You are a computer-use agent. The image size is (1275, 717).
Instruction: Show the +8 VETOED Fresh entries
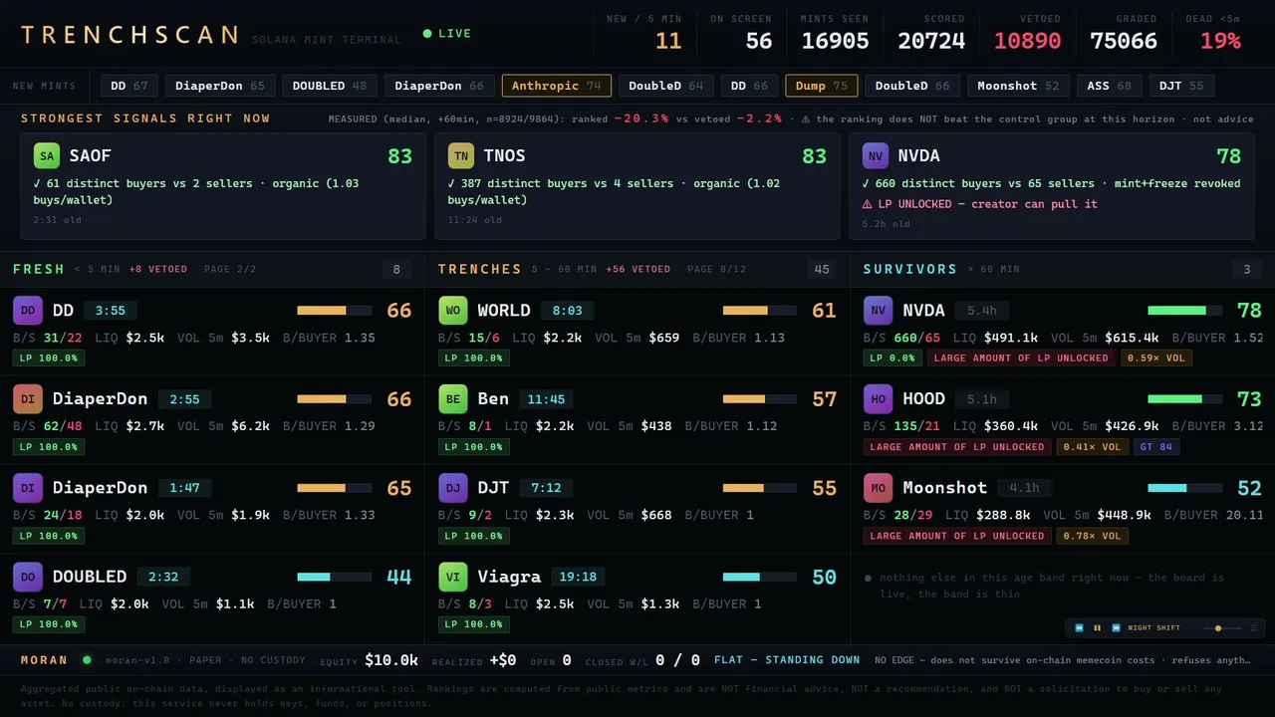pos(158,269)
